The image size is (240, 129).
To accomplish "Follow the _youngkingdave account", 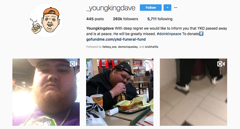I will [151, 7].
